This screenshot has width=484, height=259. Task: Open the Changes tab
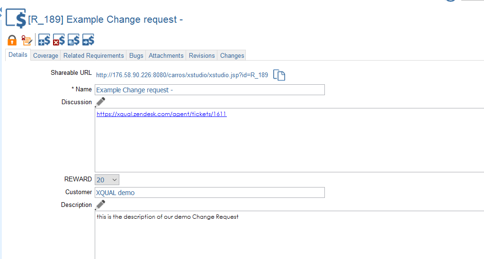pyautogui.click(x=232, y=55)
